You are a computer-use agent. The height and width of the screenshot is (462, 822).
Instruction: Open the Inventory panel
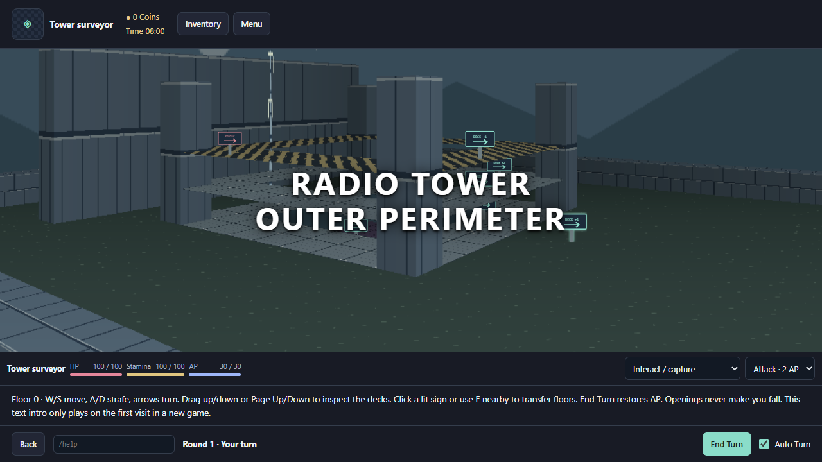(x=203, y=24)
